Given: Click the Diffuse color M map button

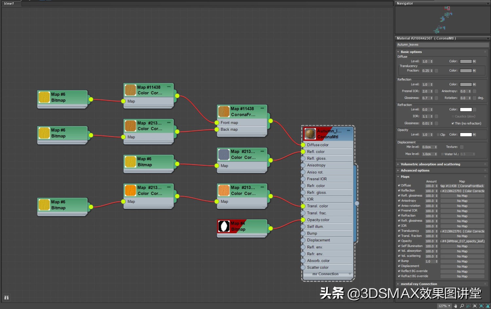Looking at the screenshot, I should pyautogui.click(x=474, y=61).
